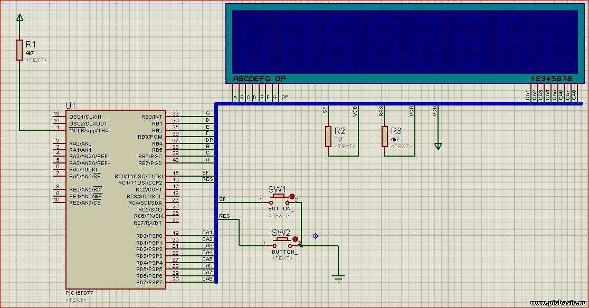Click the RA0/AN0 pin label

coord(80,143)
